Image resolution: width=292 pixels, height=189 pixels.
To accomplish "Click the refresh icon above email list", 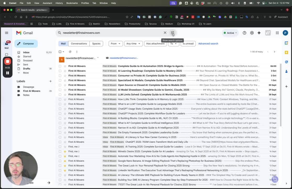I will pos(70,52).
